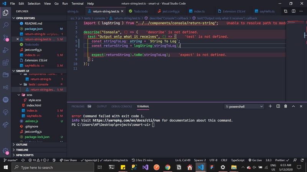Viewport: 307px width, 172px height.
Task: Synchronize changes in status bar
Action: pos(23,160)
